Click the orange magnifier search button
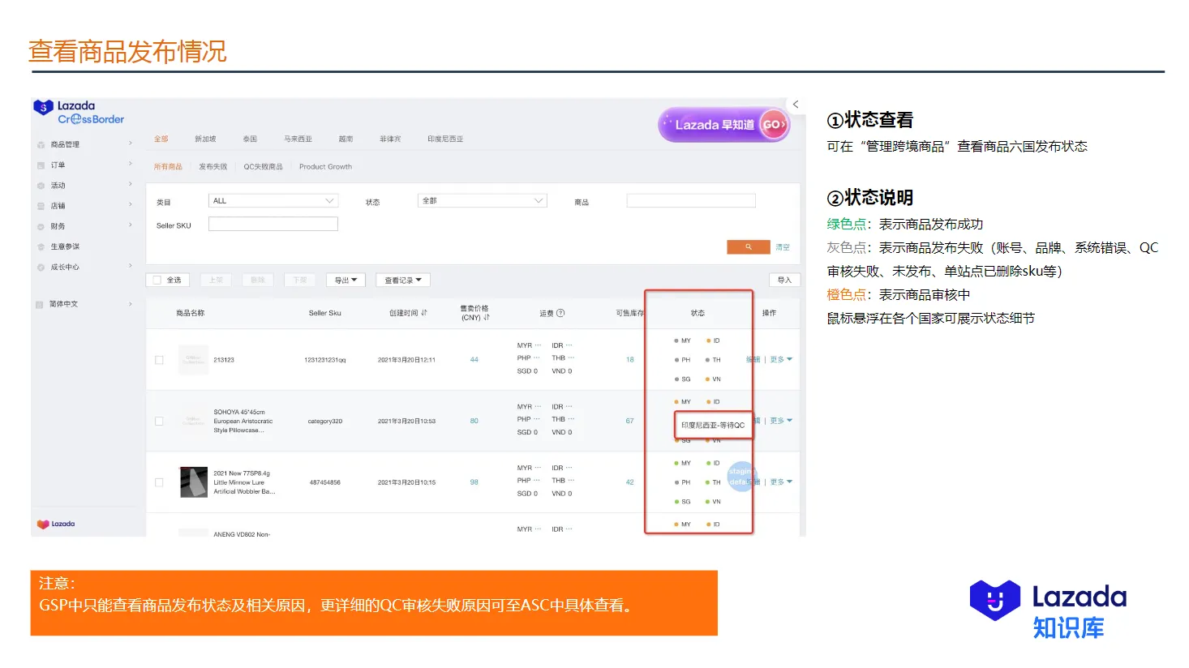The width and height of the screenshot is (1189, 668). [x=748, y=246]
